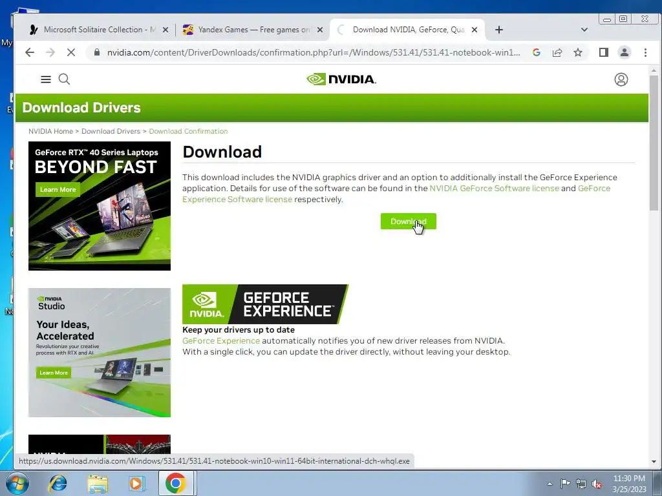
Task: Click Chrome icon in taskbar
Action: (176, 483)
